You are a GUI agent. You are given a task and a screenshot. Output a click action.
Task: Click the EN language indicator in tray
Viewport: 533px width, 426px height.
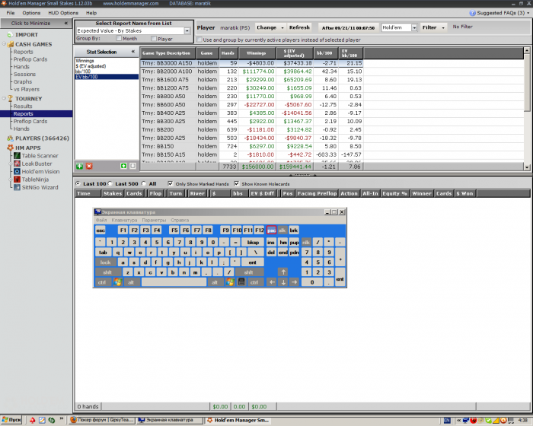(447, 421)
